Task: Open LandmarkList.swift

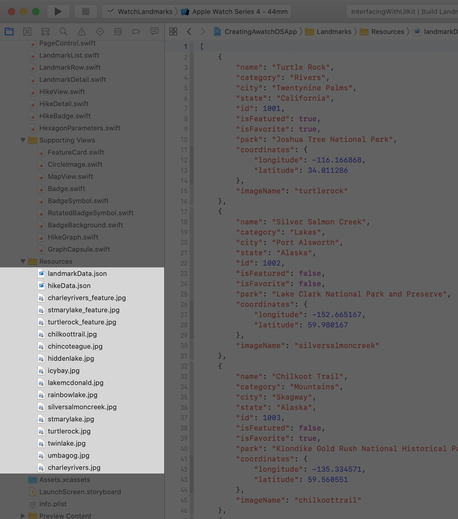Action: tap(69, 55)
